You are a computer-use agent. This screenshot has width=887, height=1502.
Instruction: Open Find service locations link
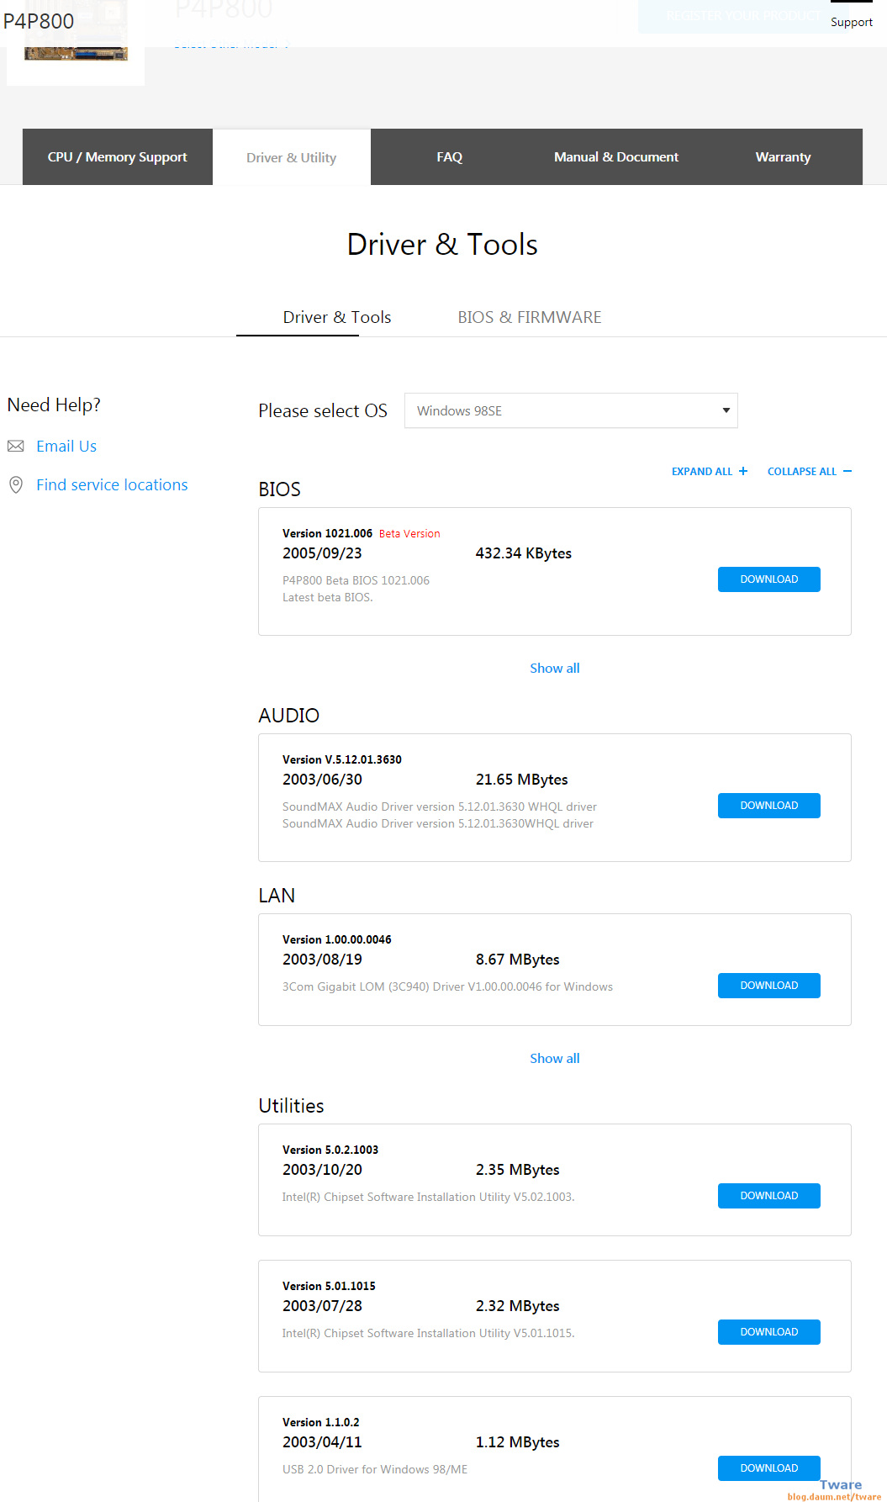tap(112, 485)
